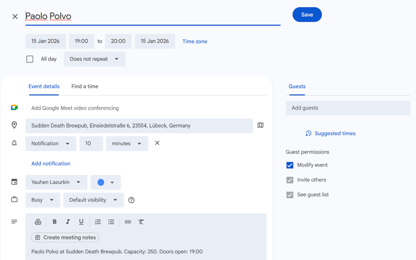Change the notification units from minutes

click(127, 143)
